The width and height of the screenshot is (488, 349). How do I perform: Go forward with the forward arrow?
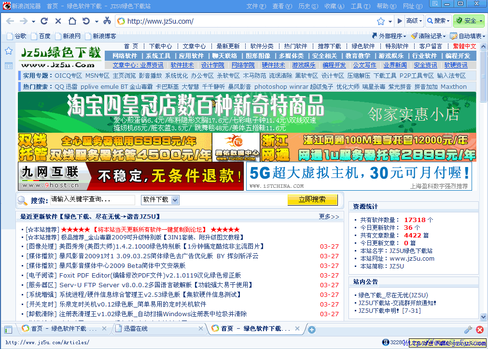24,21
